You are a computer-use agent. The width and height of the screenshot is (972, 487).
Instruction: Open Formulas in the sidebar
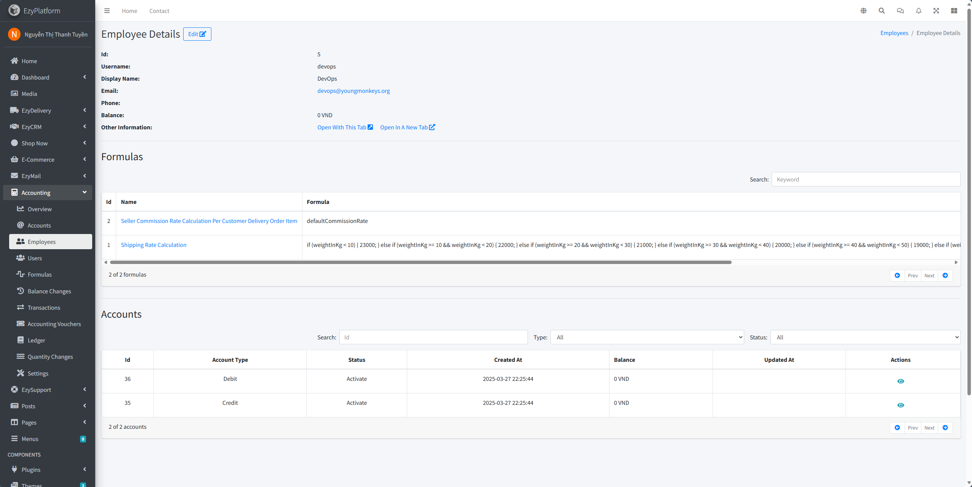[51, 274]
